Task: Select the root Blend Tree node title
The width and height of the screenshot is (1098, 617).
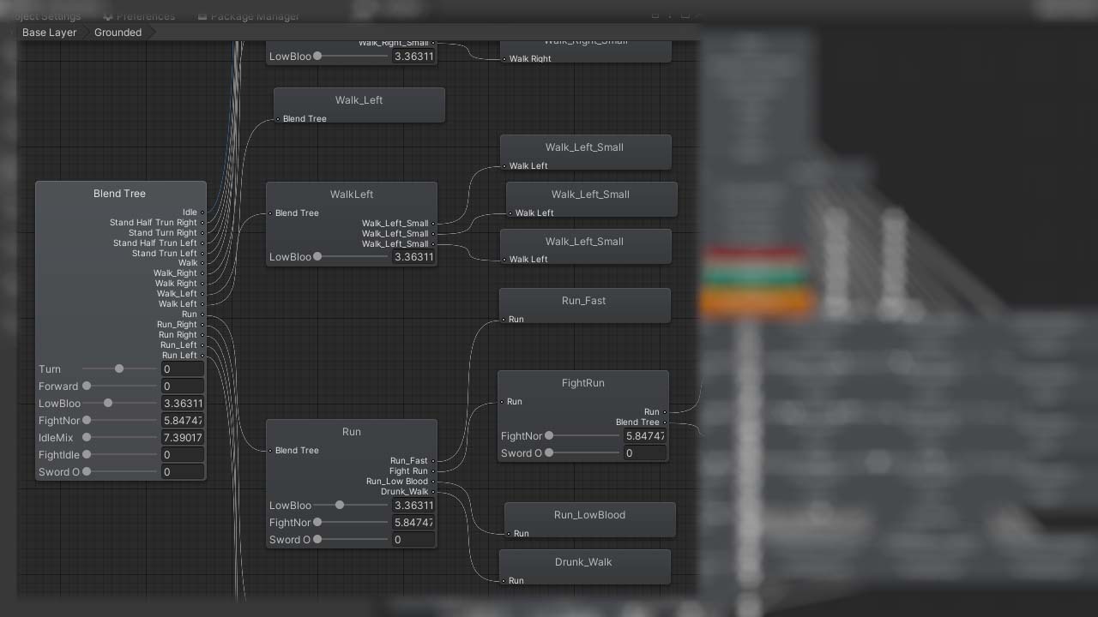Action: (x=120, y=194)
